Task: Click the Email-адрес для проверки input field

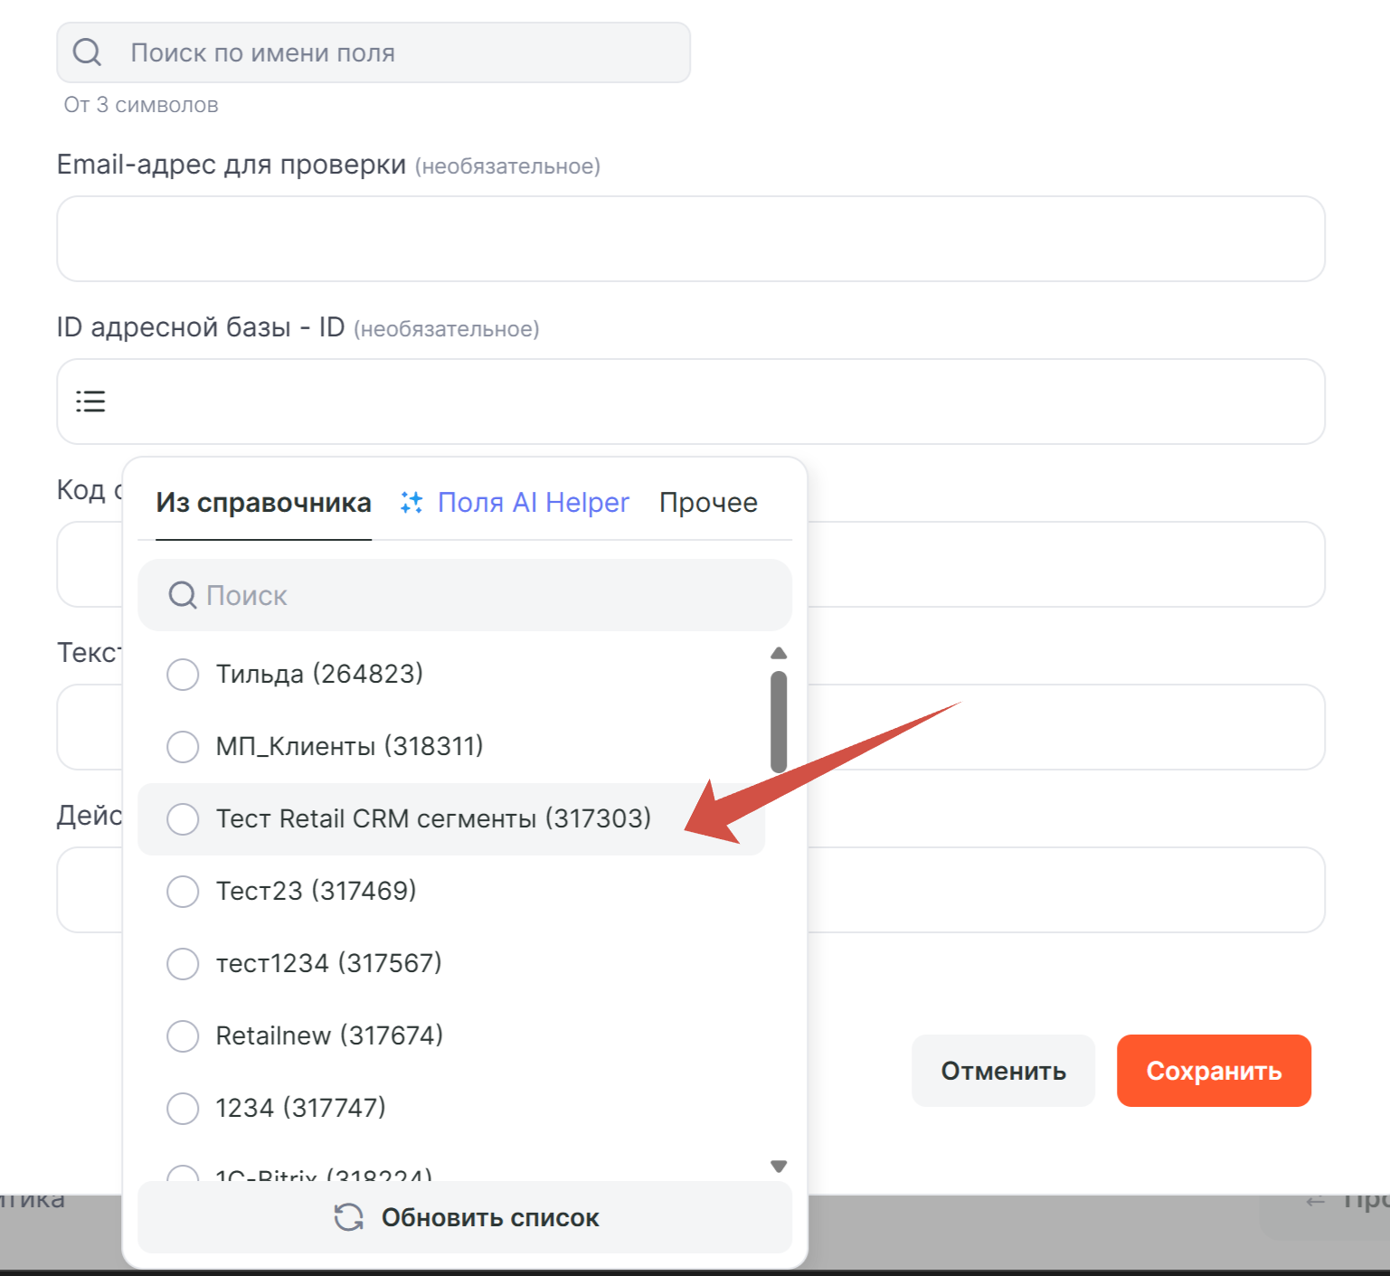Action: coord(691,239)
